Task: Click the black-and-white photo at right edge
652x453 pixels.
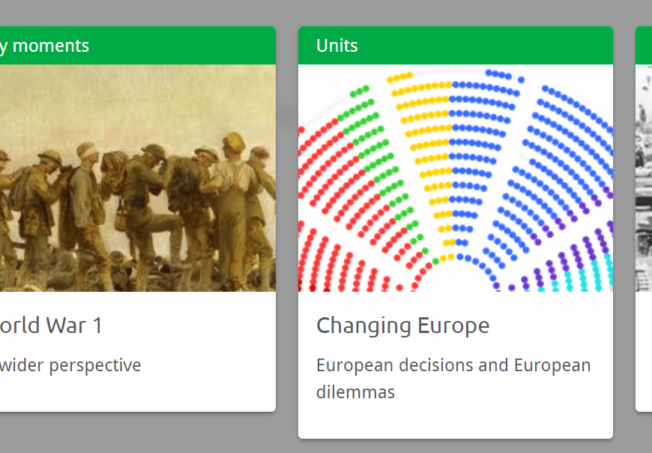Action: (644, 178)
